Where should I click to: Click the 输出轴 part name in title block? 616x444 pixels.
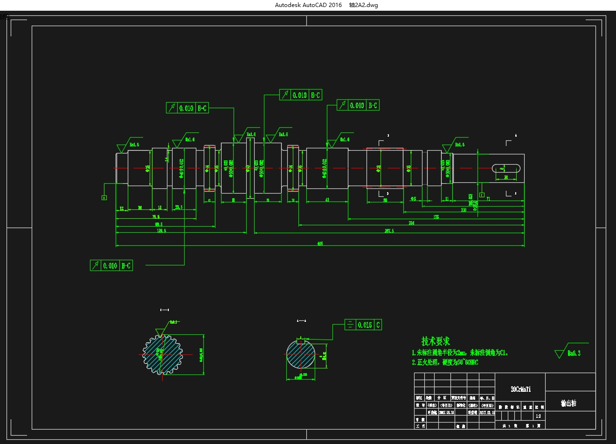pyautogui.click(x=568, y=403)
